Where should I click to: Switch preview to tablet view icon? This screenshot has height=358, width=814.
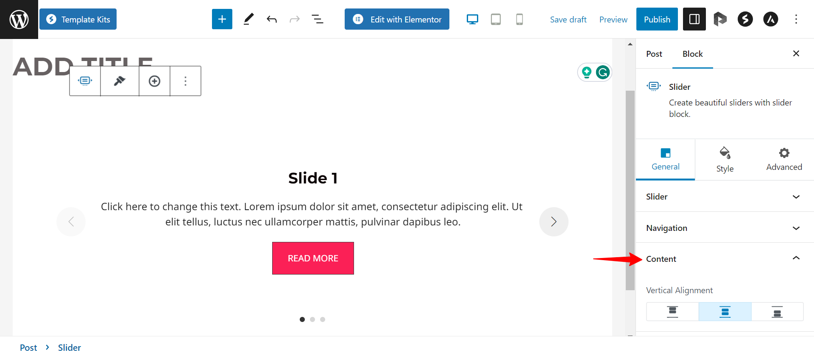pos(496,19)
